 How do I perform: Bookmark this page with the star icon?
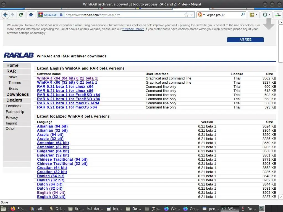click(x=186, y=15)
